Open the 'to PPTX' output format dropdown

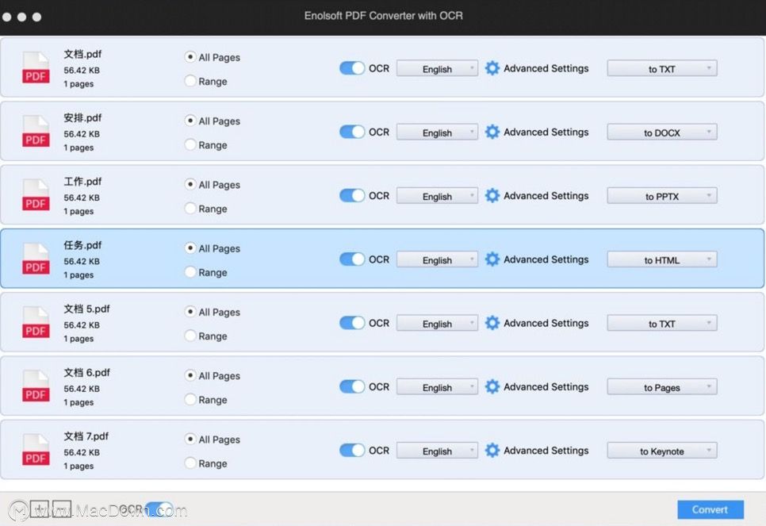662,196
